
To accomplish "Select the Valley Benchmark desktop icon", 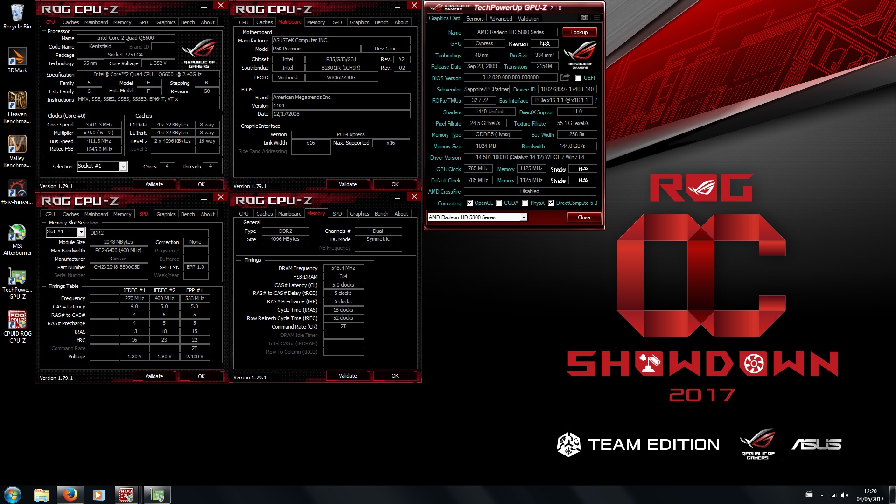I will tap(17, 151).
